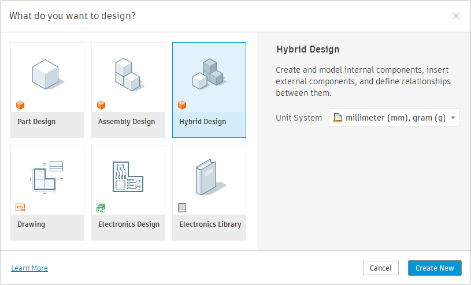
Task: Close the design type dialog
Action: pyautogui.click(x=456, y=16)
